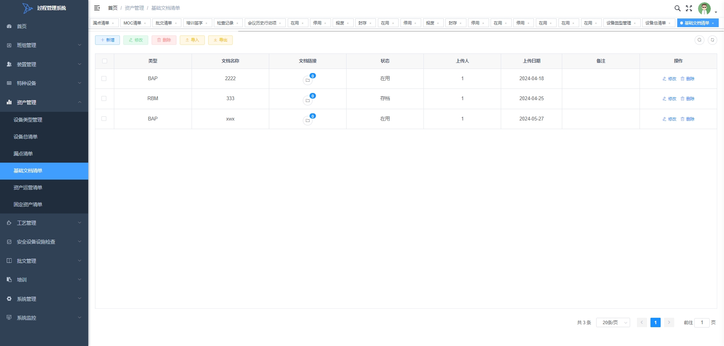Open the 20条/页 page size dropdown

(613, 323)
